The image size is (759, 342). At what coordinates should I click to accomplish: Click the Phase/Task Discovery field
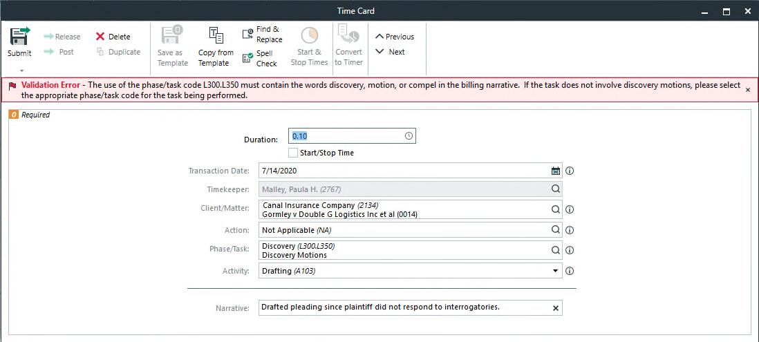411,250
